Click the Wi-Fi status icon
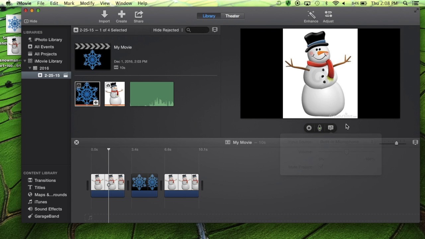 pyautogui.click(x=336, y=3)
